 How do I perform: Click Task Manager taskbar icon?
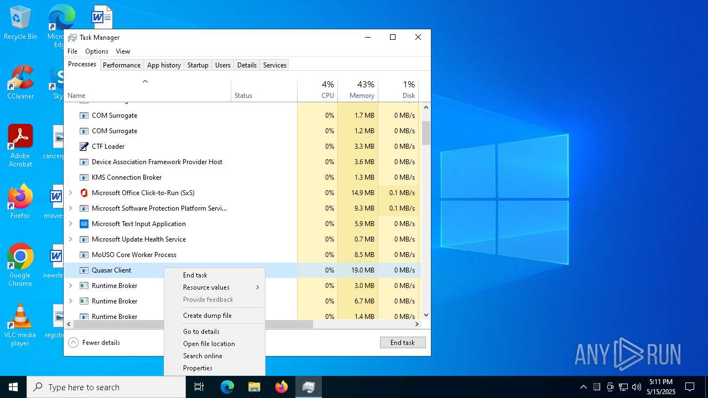309,387
